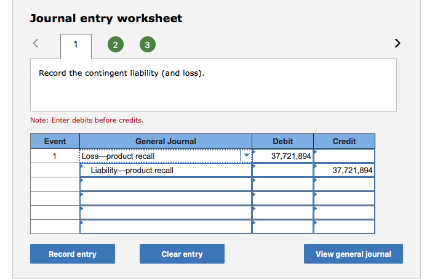Select the Liability—product recall account cell

coord(166,170)
